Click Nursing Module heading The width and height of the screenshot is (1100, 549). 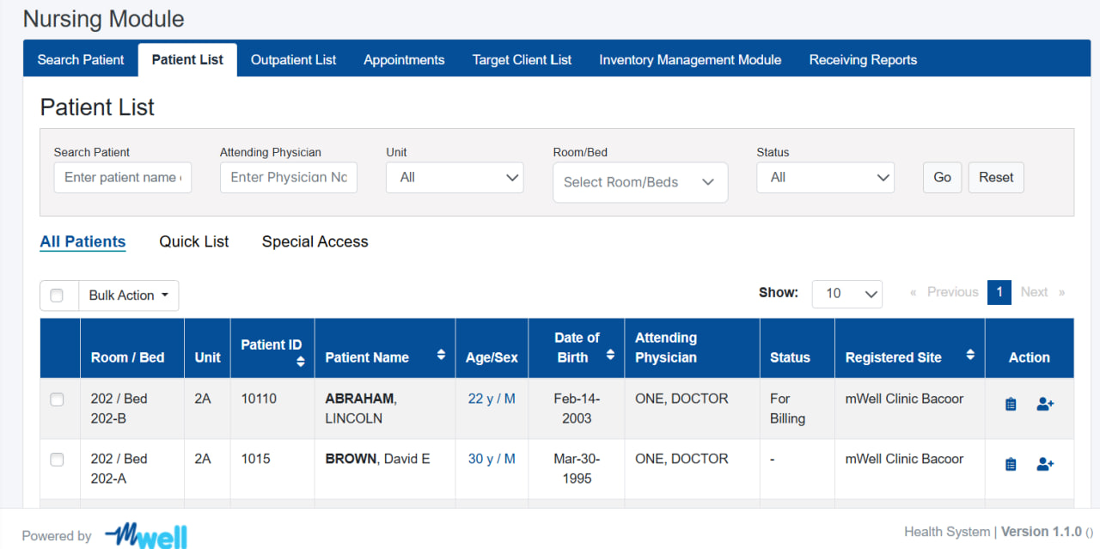click(103, 19)
